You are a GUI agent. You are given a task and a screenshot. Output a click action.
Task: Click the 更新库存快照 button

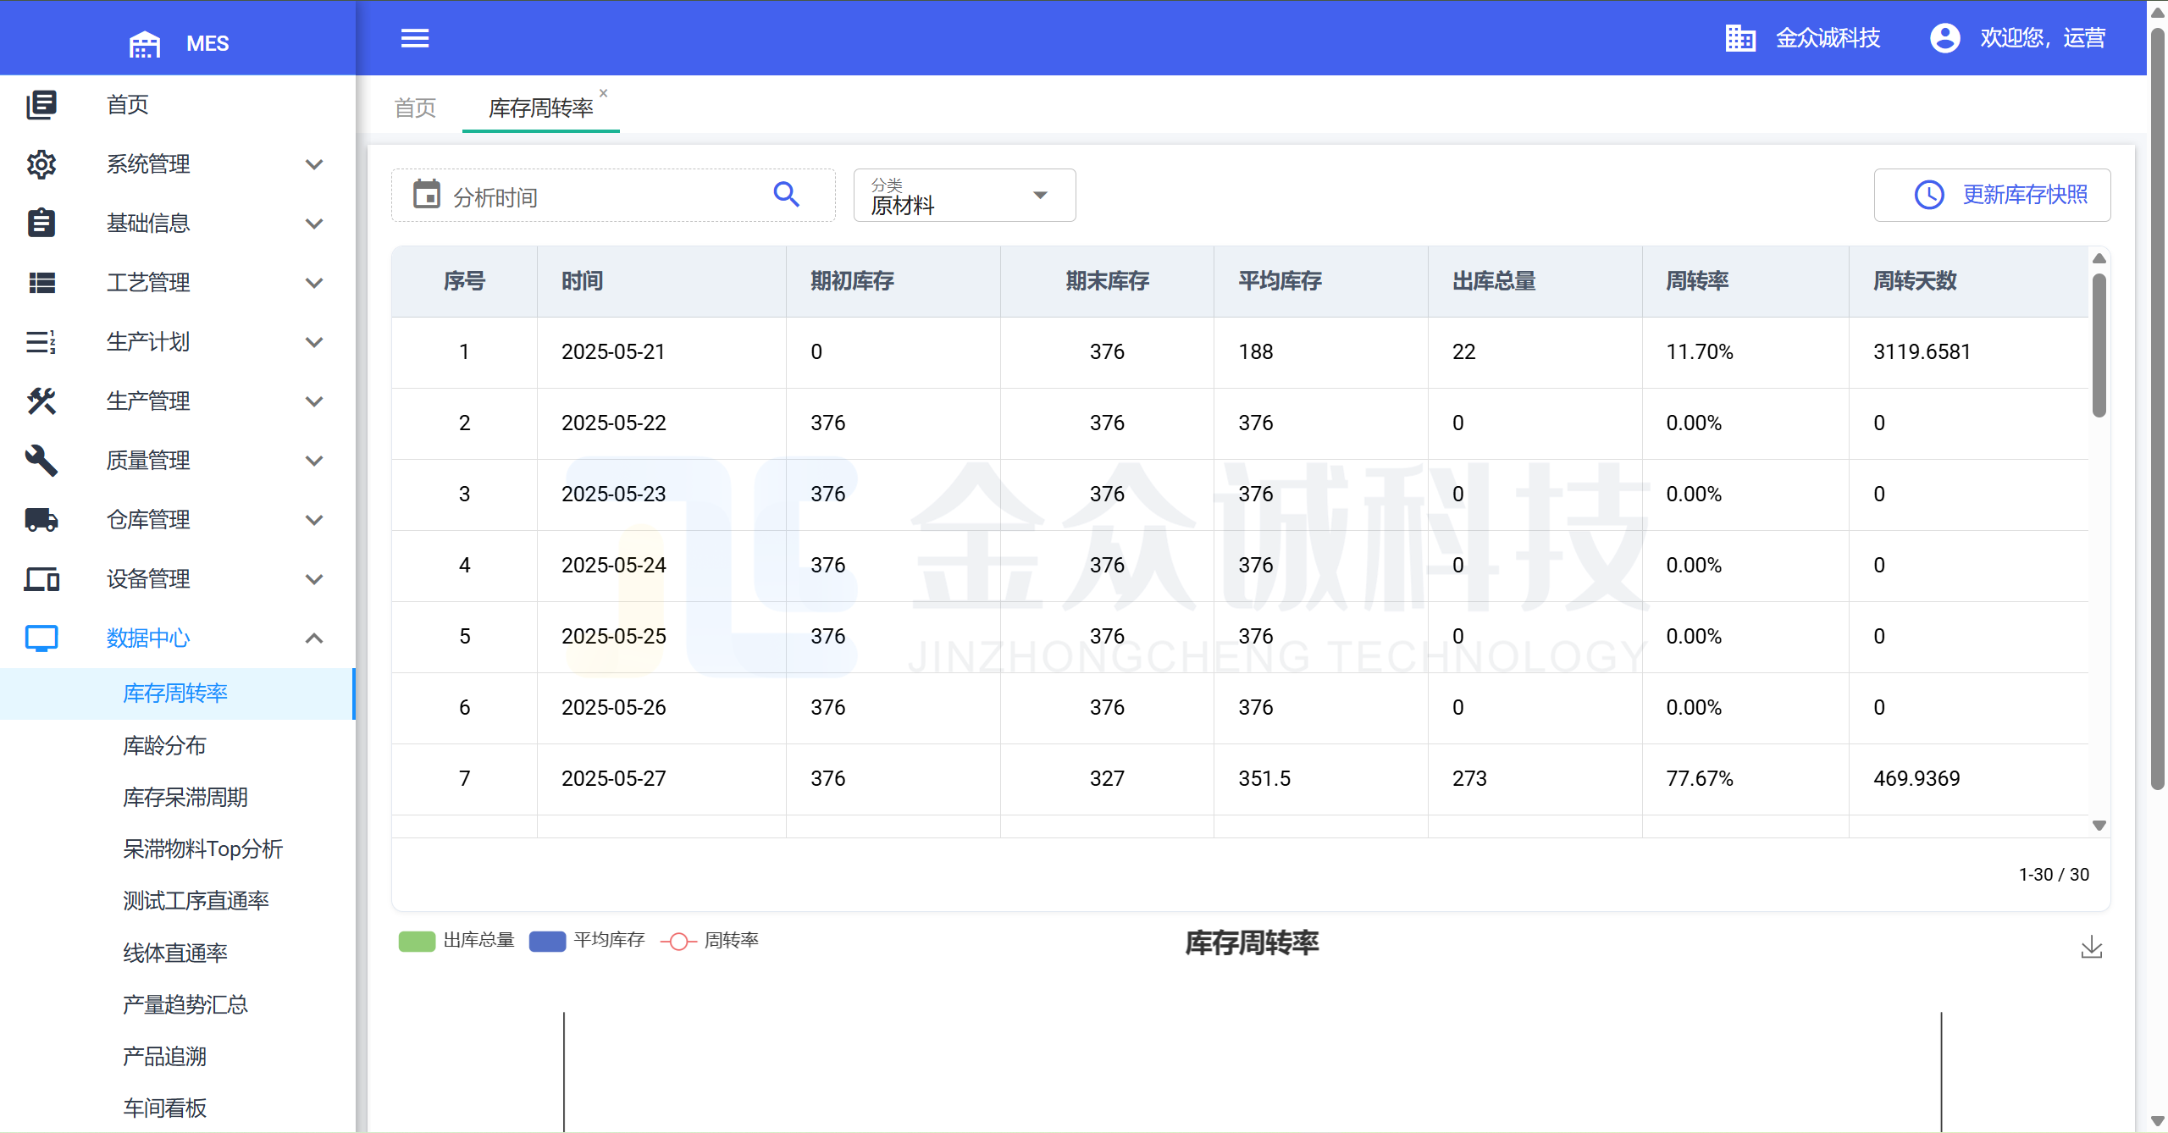[x=1992, y=195]
